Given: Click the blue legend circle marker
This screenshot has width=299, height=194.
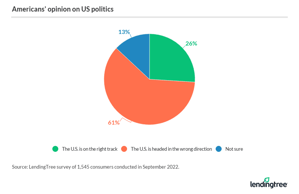Looking at the screenshot, I should [219, 149].
